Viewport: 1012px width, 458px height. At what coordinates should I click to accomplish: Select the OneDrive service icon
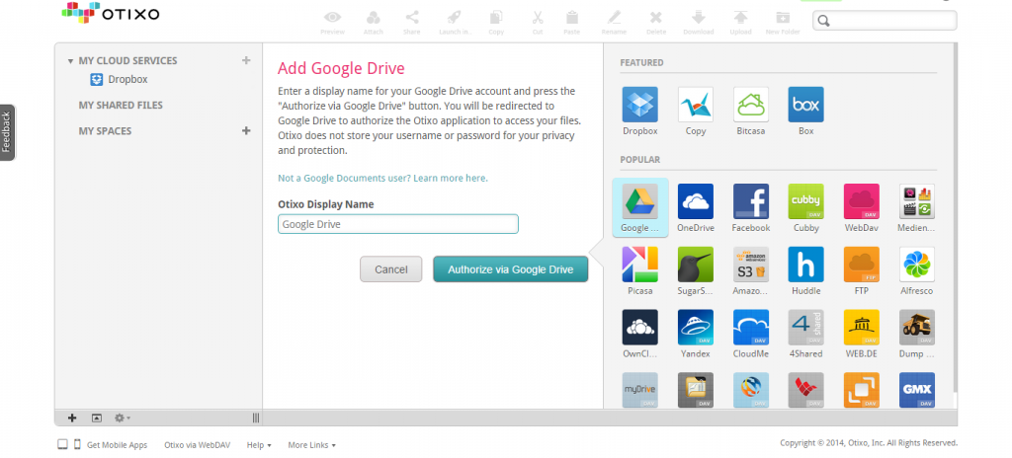[x=695, y=201]
